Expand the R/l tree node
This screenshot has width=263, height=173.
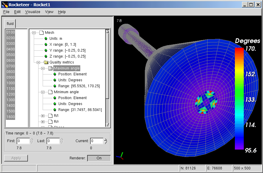pyautogui.click(x=43, y=116)
